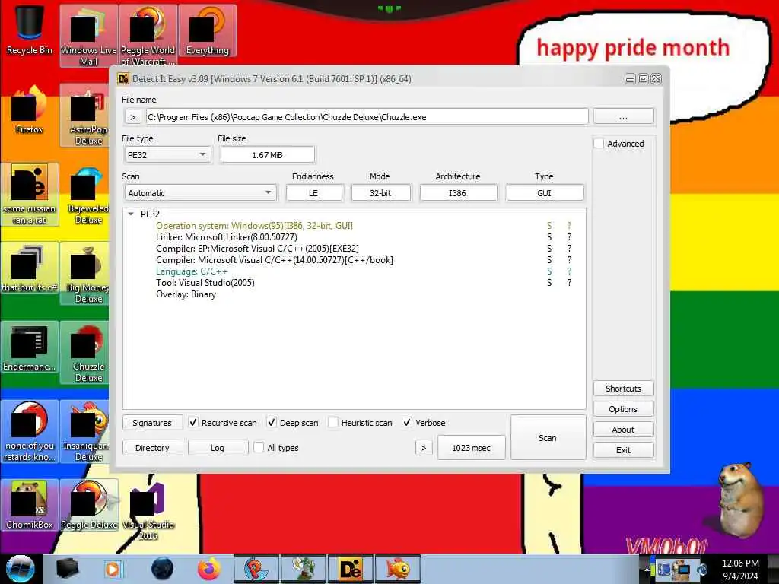
Task: Click the Windows Start orb
Action: tap(21, 569)
